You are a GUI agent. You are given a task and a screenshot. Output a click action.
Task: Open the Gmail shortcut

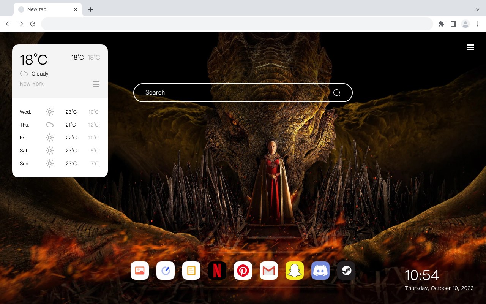[x=269, y=271]
